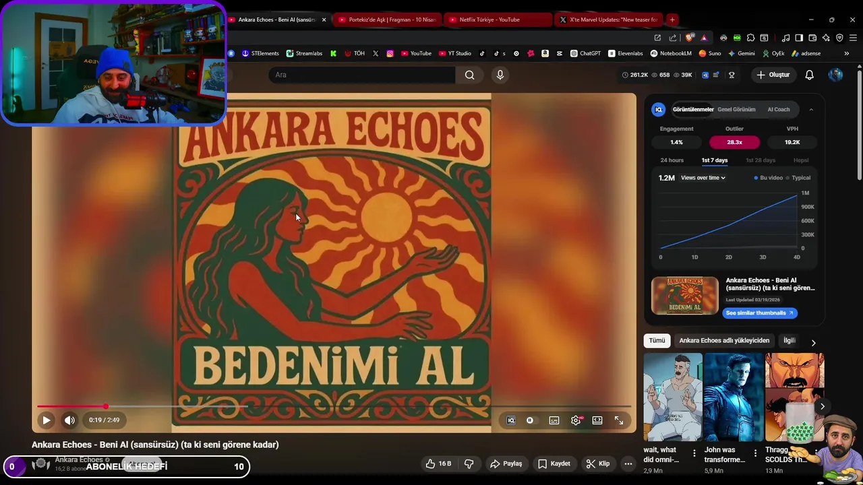Image resolution: width=863 pixels, height=485 pixels.
Task: Focus the Ara search field
Action: (362, 75)
